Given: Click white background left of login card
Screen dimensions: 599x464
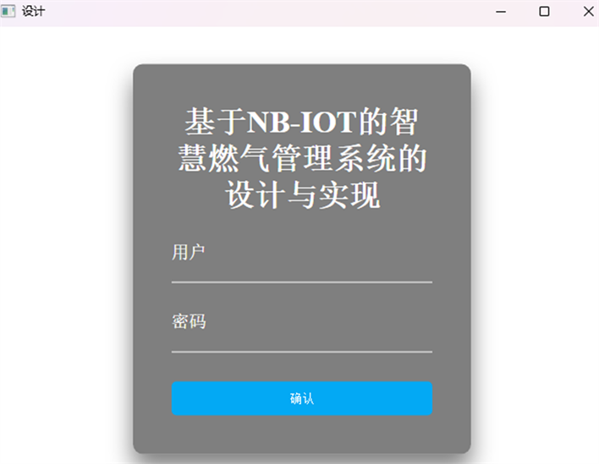Looking at the screenshot, I should pos(65,244).
